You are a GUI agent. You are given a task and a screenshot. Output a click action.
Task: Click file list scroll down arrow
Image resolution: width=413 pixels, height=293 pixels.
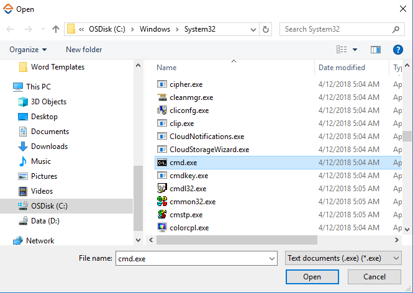[x=407, y=229]
